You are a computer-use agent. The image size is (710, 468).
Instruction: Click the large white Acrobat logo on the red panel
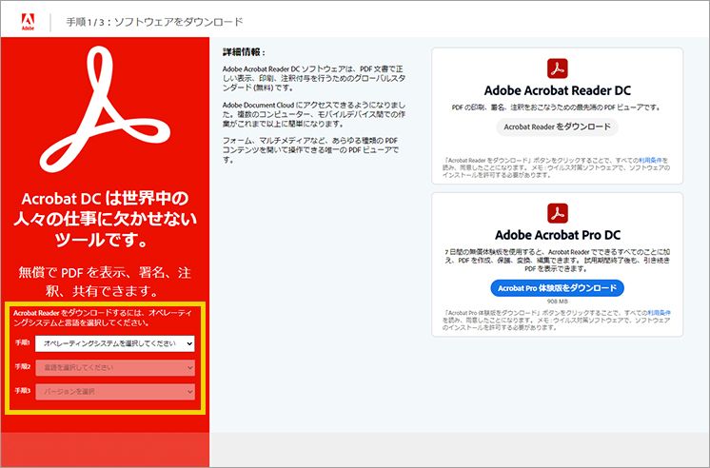(x=105, y=109)
